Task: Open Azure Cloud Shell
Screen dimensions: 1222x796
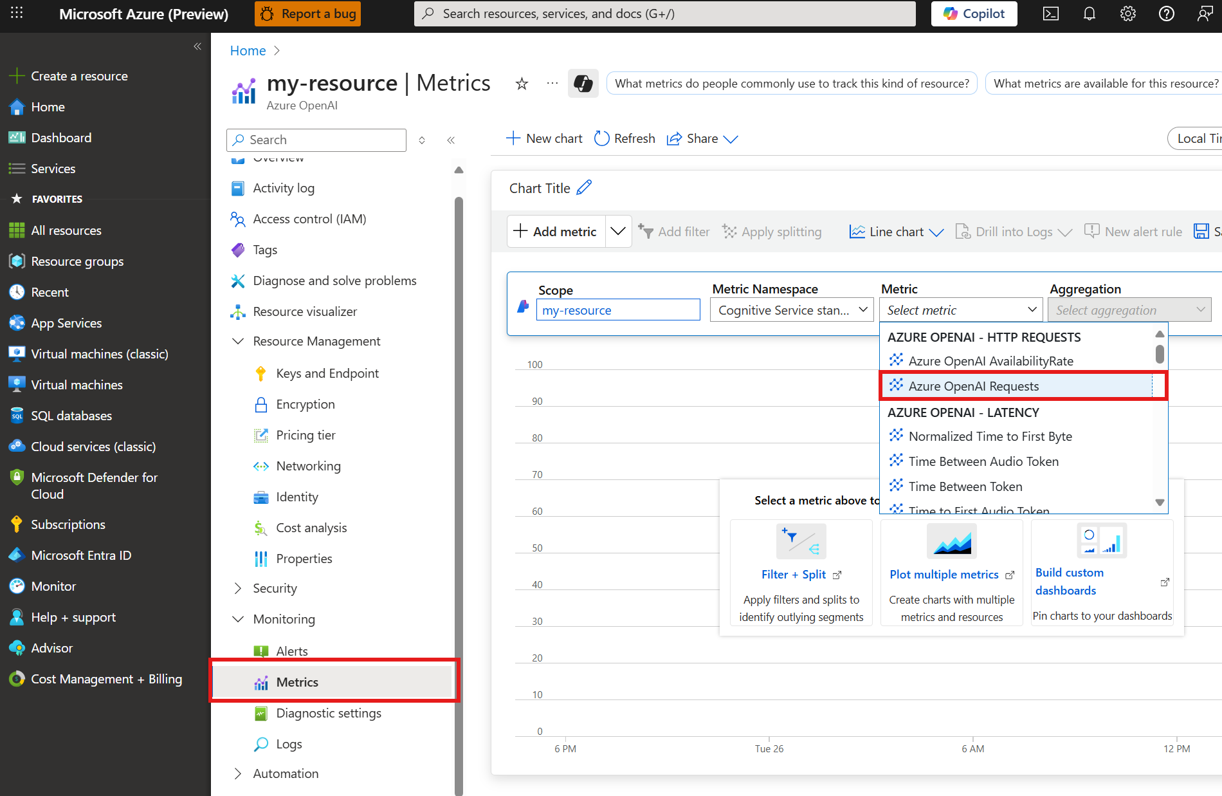Action: click(1050, 14)
